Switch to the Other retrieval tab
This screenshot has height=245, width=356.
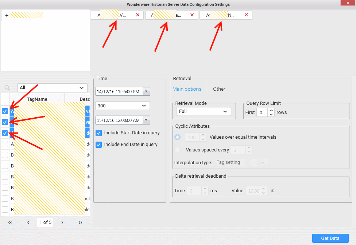click(x=219, y=89)
